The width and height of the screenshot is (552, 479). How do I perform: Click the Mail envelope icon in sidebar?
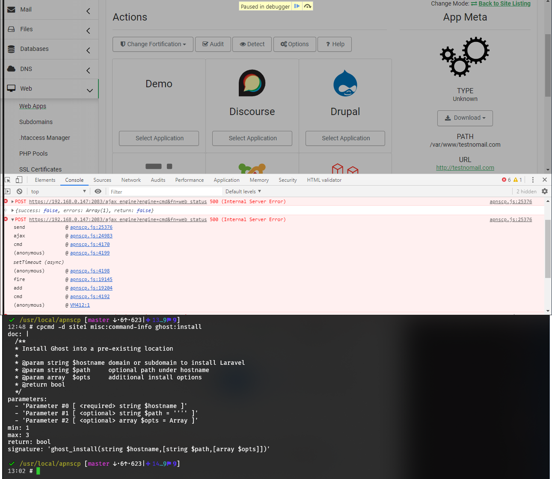pos(12,9)
